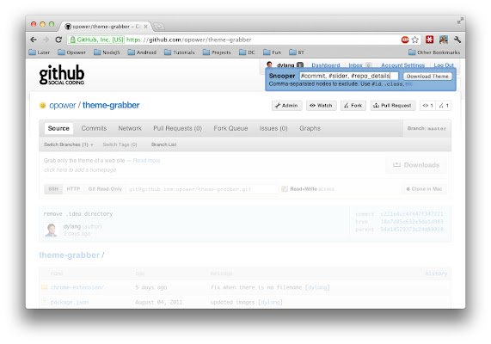Click the GitHub logo
The height and width of the screenshot is (344, 491).
point(62,75)
